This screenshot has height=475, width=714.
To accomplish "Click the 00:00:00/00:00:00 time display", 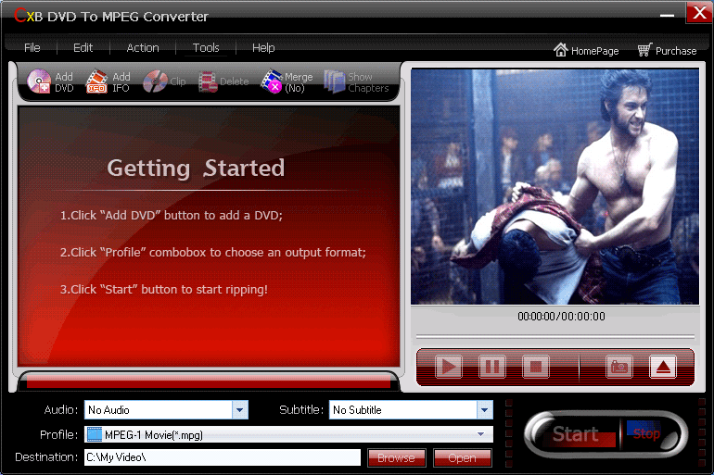I will [561, 317].
